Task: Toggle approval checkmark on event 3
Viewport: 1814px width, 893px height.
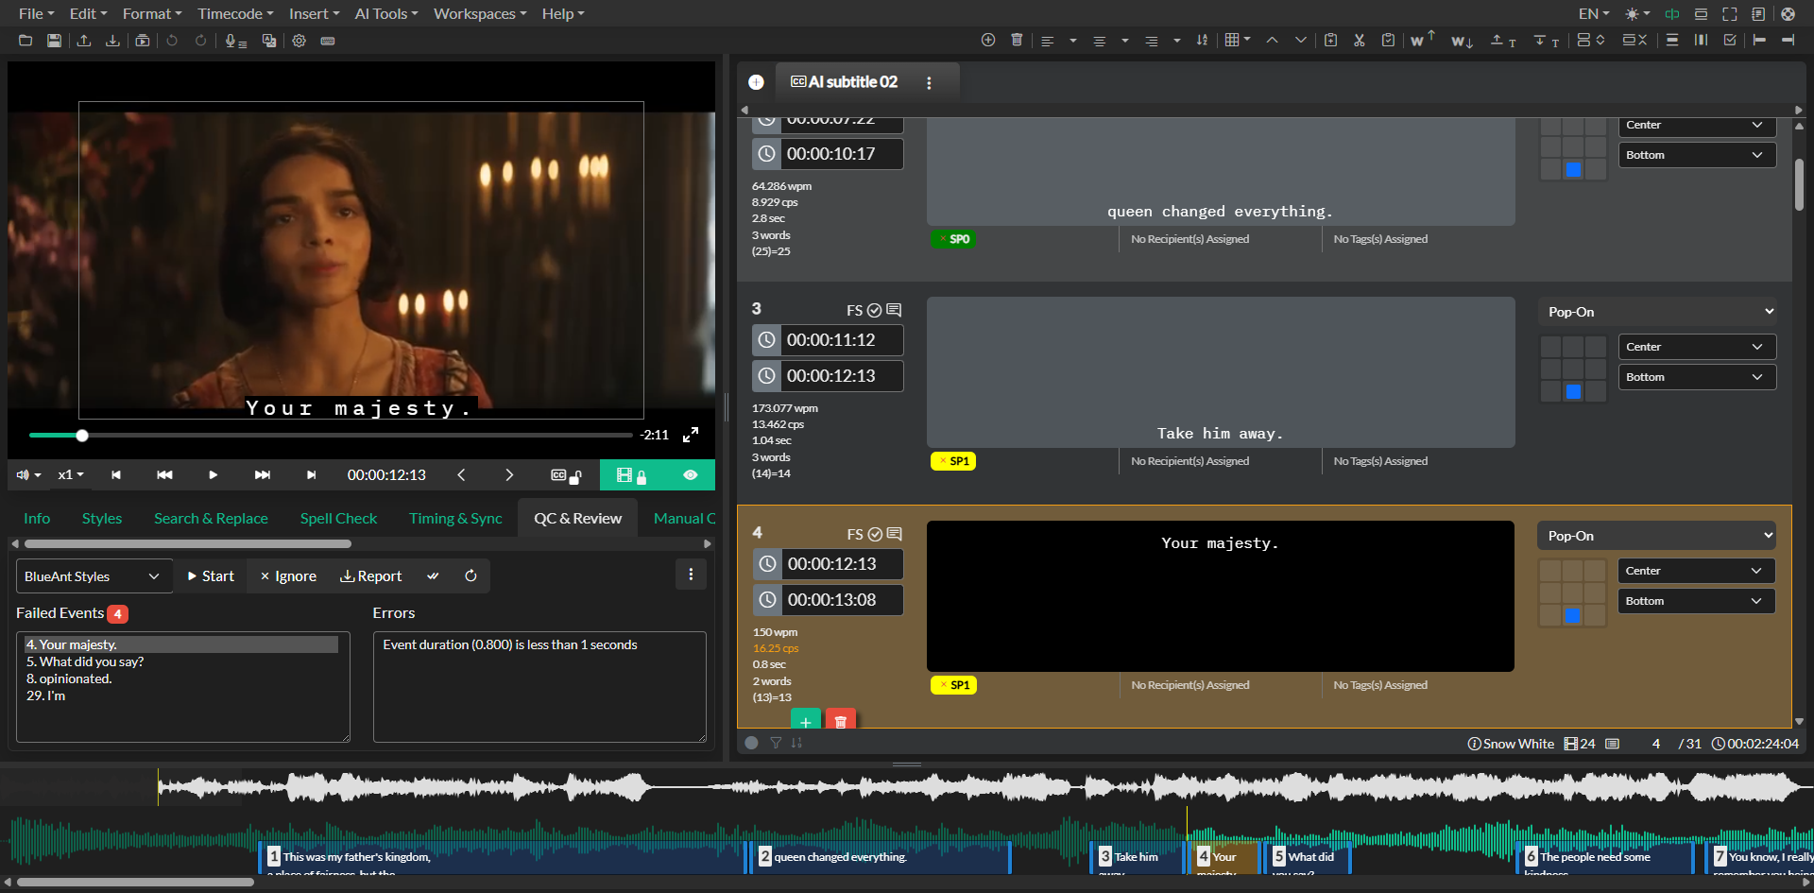Action: [875, 311]
